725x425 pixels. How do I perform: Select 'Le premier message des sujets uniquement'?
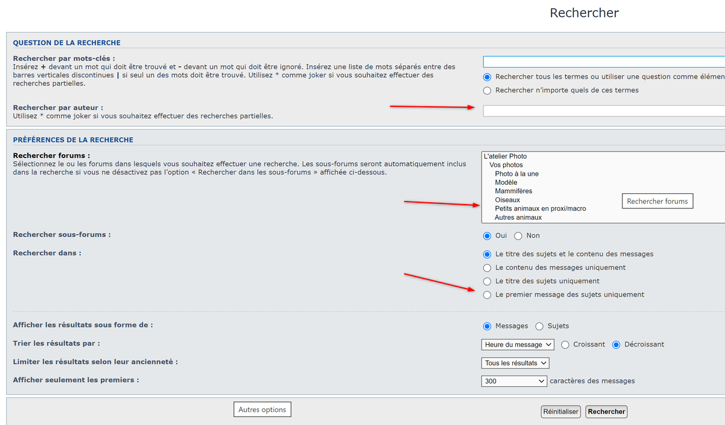coord(488,295)
